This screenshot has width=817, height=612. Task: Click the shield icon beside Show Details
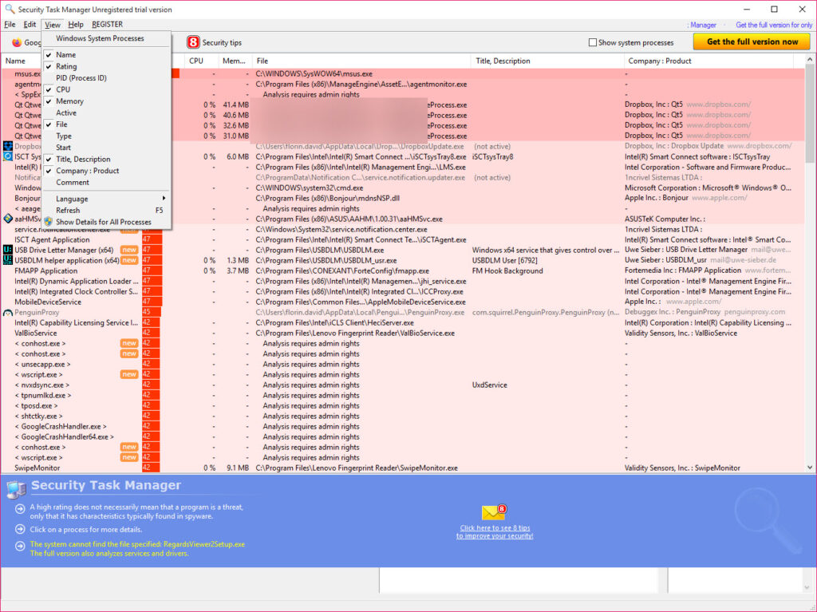49,222
